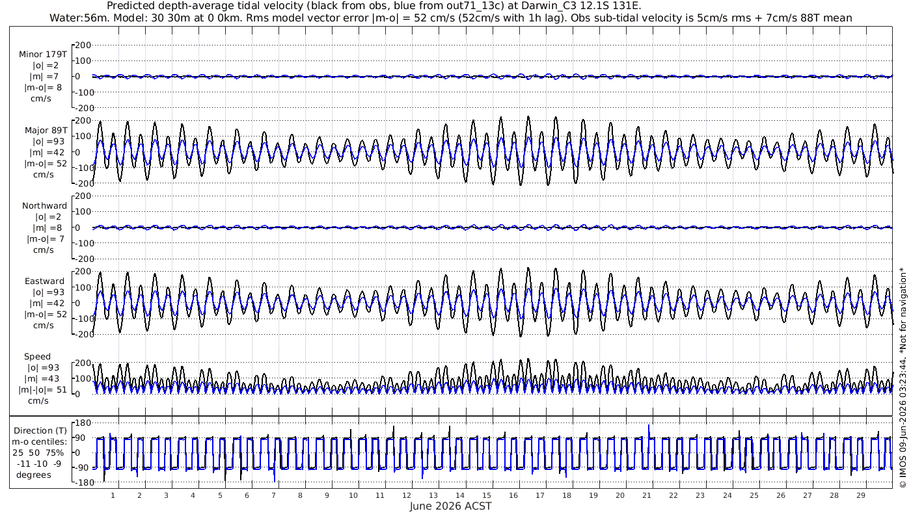
Task: Click the June 2026 ACST axis title
Action: [x=450, y=506]
